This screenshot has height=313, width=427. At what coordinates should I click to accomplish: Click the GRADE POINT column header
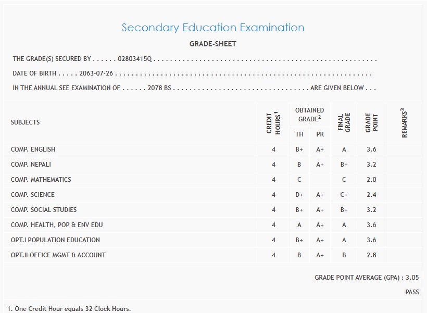click(371, 122)
